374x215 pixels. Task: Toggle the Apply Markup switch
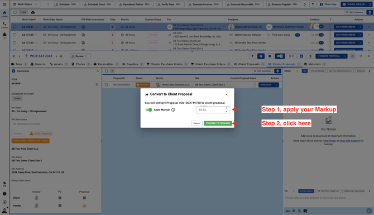pos(148,110)
